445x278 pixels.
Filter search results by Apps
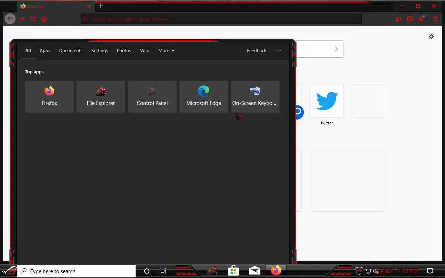[45, 50]
